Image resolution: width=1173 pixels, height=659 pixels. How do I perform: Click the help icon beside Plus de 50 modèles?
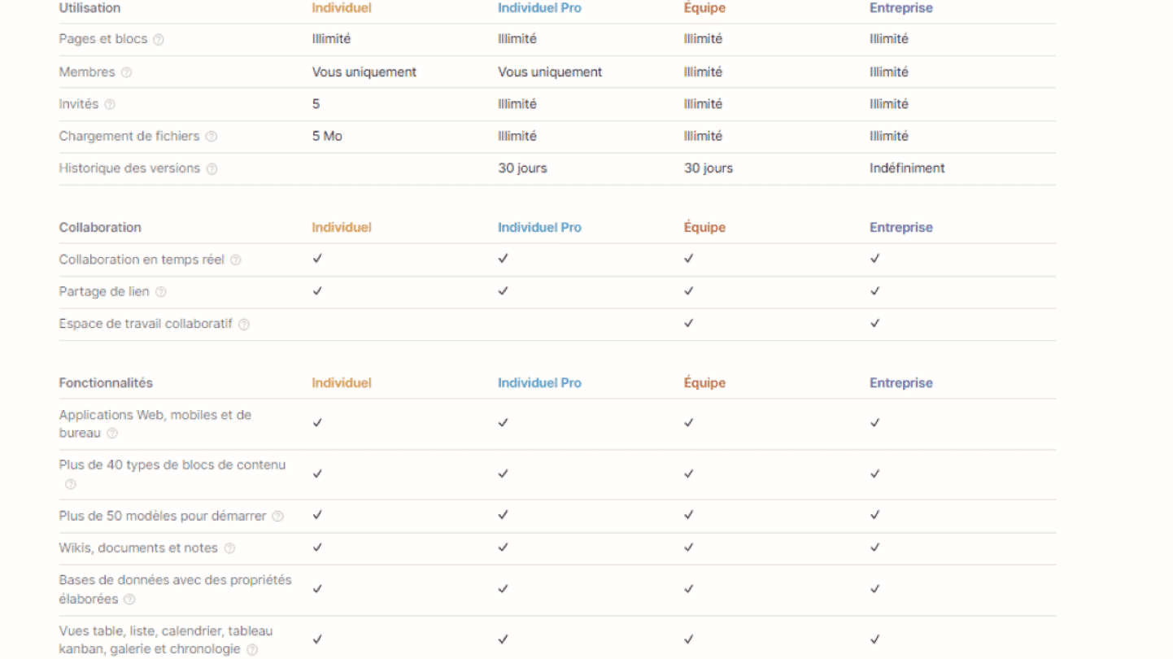click(277, 517)
